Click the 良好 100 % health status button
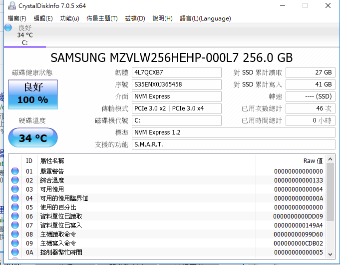The image size is (340, 265). coord(33,94)
